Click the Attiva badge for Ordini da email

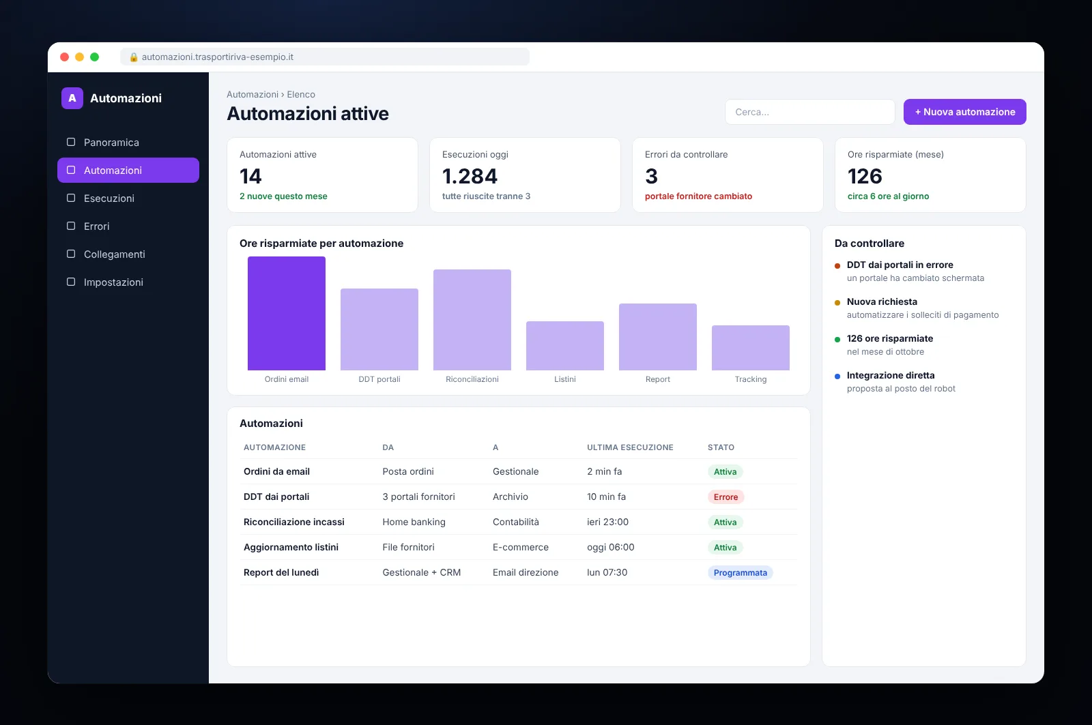click(x=725, y=472)
